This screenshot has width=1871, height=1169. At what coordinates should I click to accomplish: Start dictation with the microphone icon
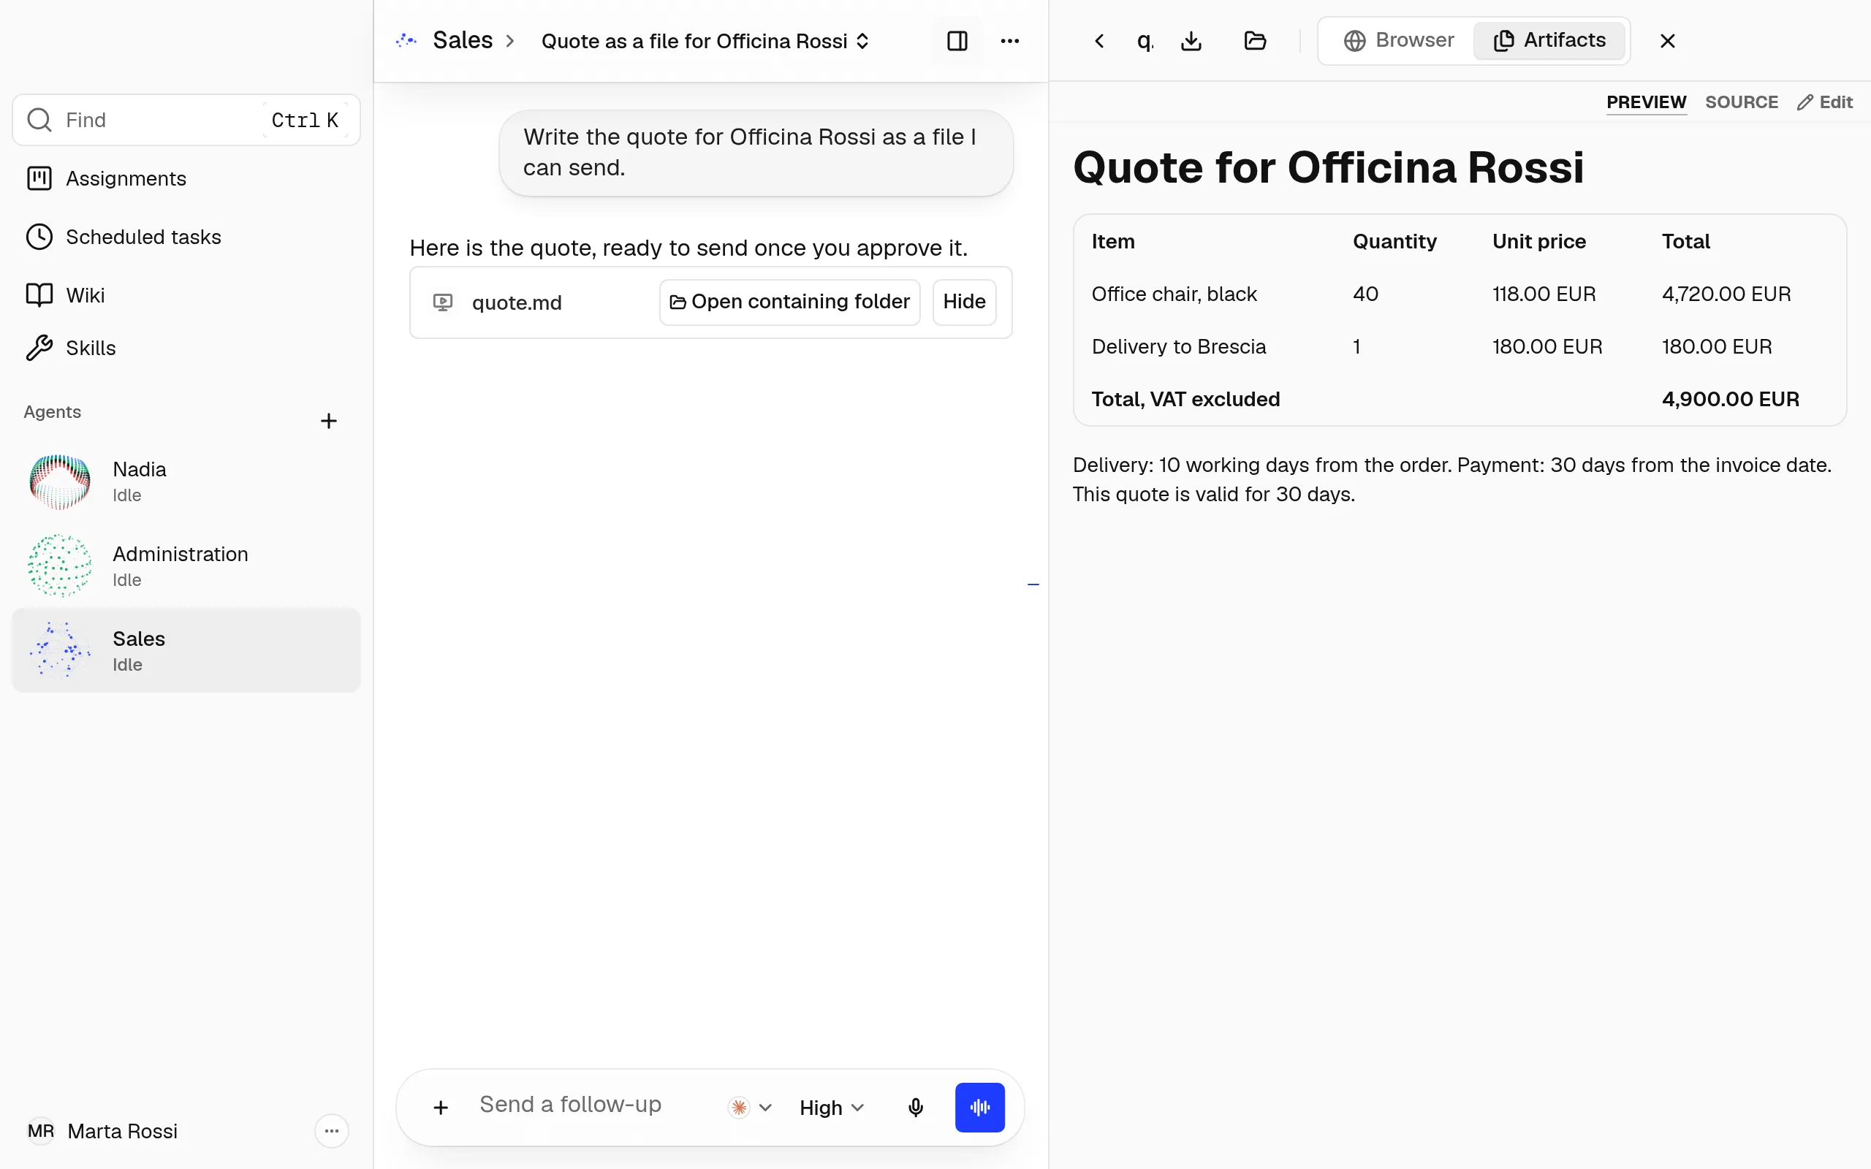915,1107
